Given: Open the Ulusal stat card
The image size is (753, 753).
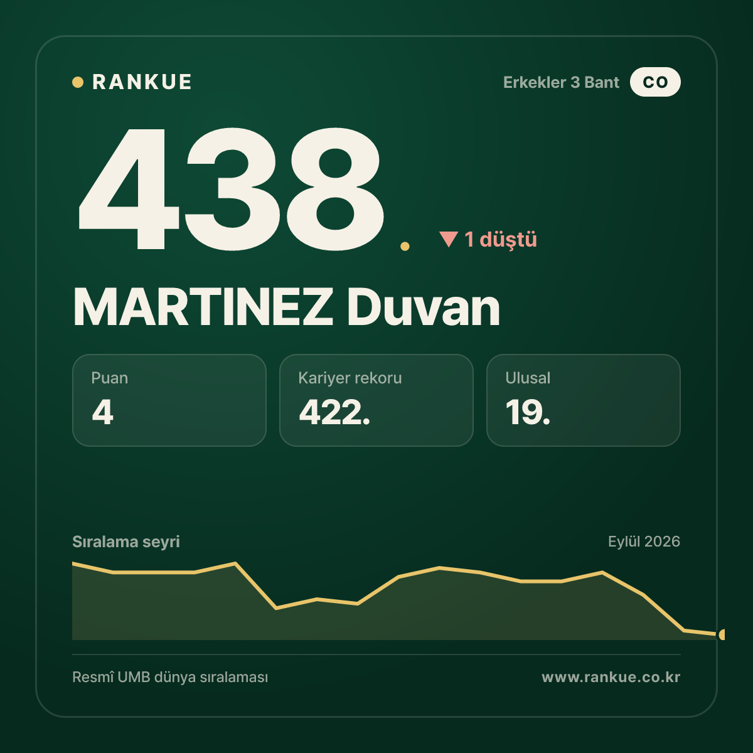Looking at the screenshot, I should 584,400.
